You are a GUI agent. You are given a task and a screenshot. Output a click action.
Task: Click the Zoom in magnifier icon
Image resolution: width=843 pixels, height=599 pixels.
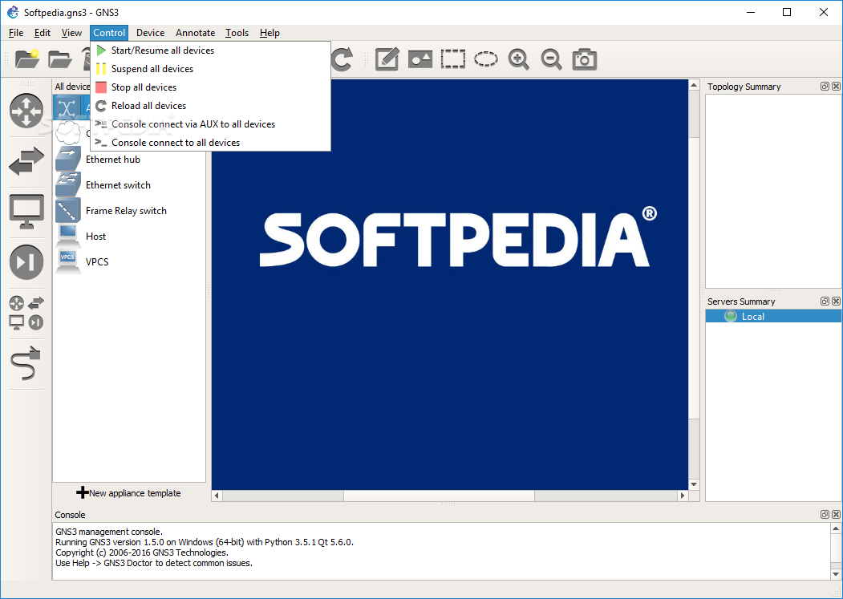click(x=519, y=59)
